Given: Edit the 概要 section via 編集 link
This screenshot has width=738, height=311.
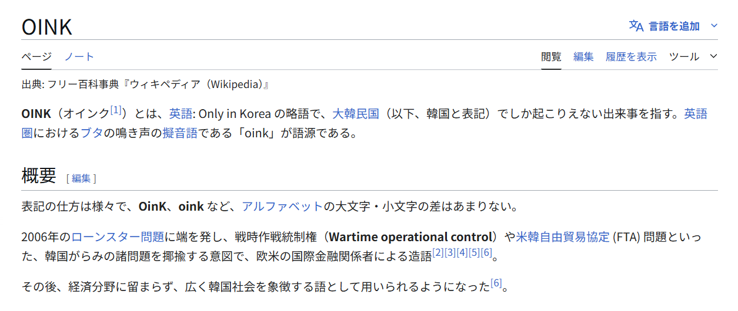Looking at the screenshot, I should [81, 178].
